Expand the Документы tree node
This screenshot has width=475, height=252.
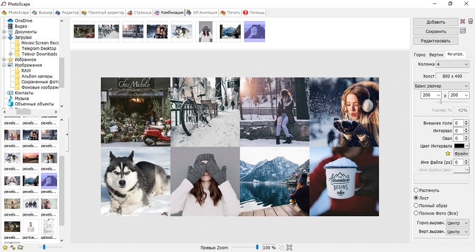click(x=4, y=32)
